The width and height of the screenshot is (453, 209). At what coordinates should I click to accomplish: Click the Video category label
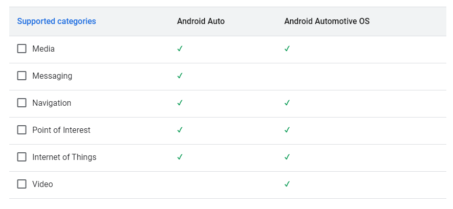[42, 184]
